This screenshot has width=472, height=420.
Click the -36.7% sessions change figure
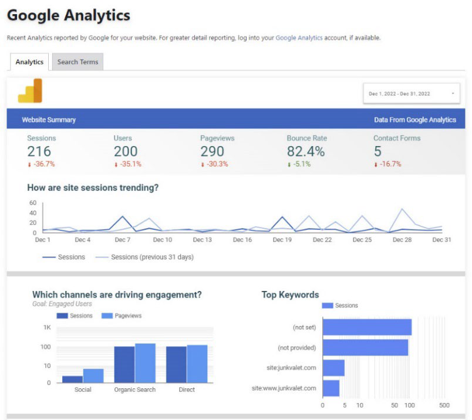tap(44, 164)
